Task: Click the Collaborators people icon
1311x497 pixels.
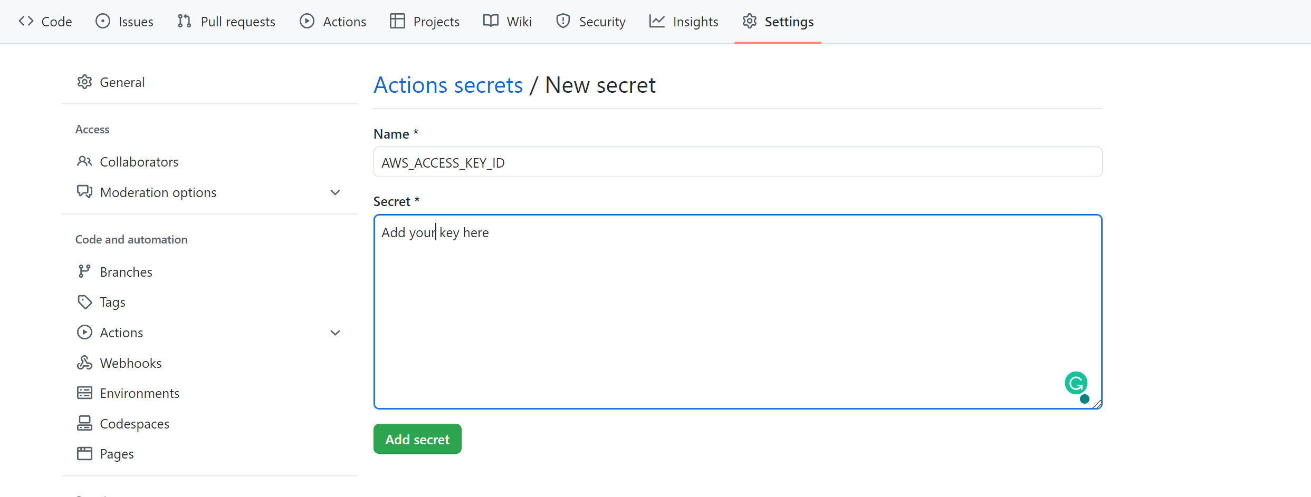Action: 84,161
